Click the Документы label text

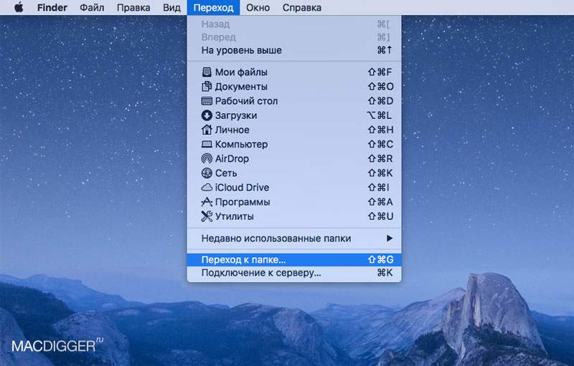coord(241,87)
